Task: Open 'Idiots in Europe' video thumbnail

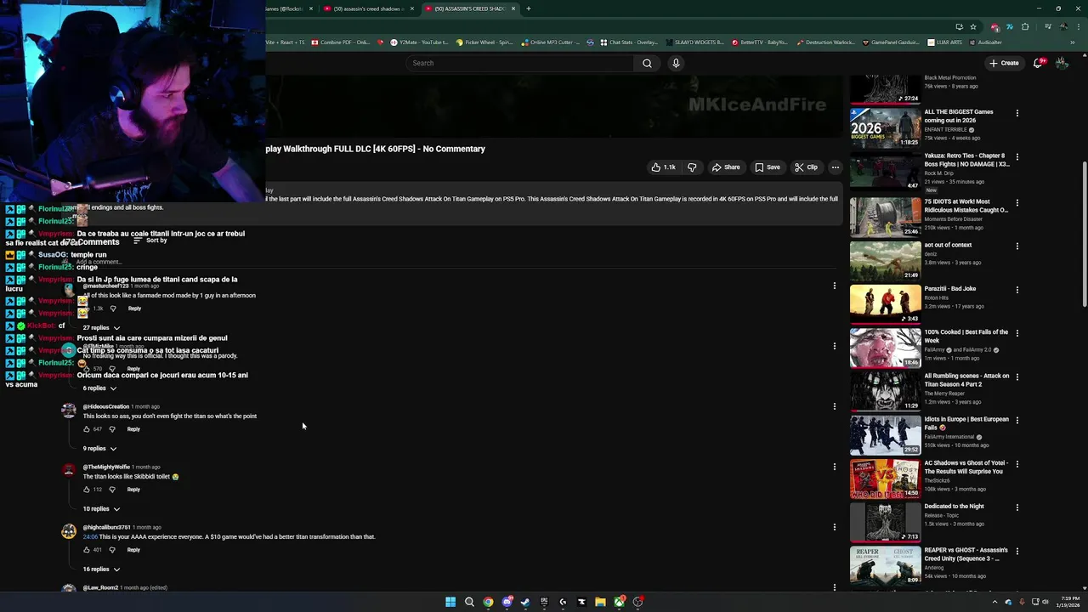Action: tap(885, 434)
